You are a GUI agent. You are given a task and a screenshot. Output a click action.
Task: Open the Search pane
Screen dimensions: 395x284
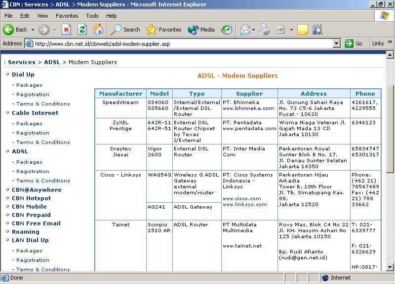point(125,30)
